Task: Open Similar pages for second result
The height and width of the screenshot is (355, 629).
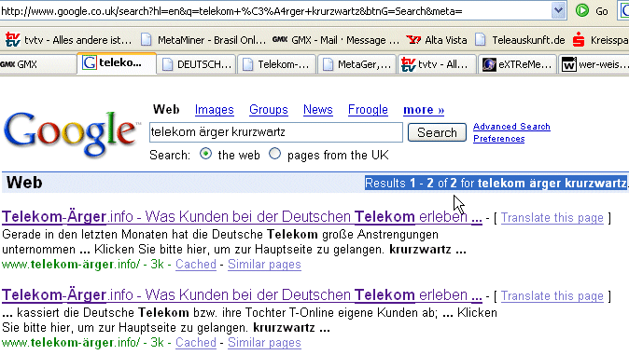Action: 264,343
